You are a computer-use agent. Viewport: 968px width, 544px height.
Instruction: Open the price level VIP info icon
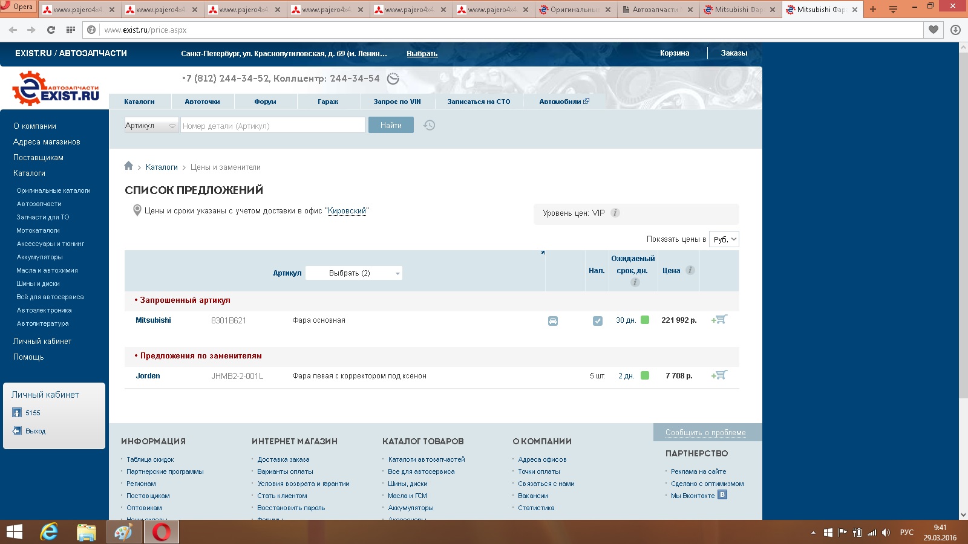point(615,213)
